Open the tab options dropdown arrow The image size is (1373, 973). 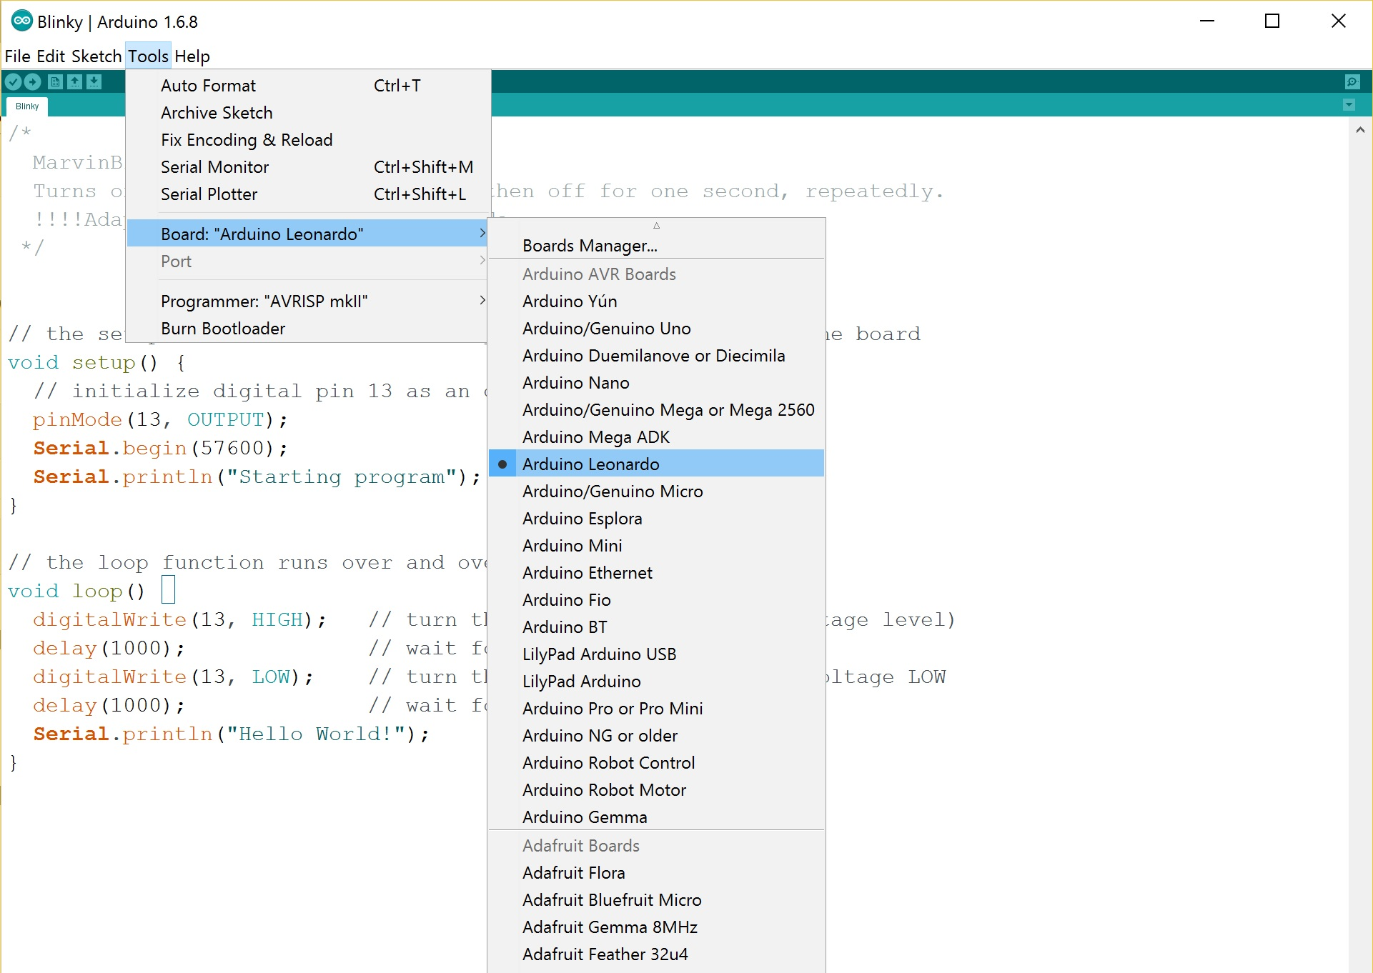click(1349, 105)
